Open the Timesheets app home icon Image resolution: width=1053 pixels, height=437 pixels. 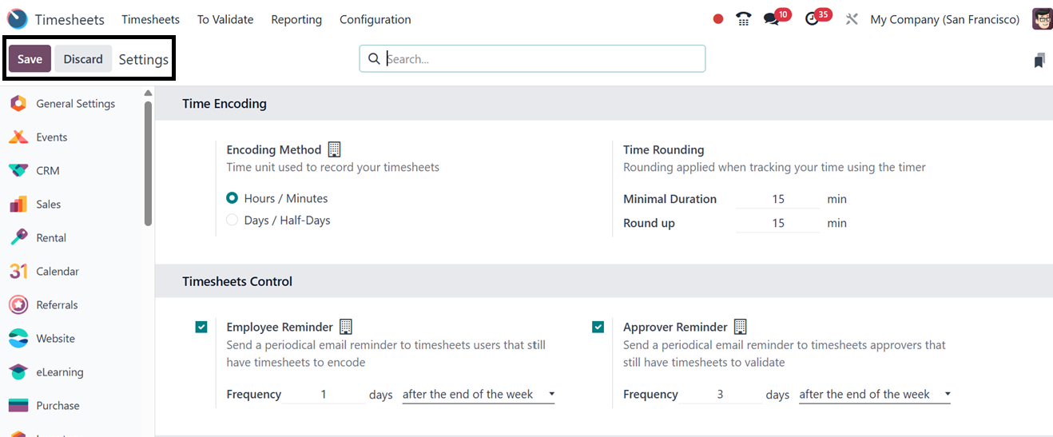coord(17,19)
